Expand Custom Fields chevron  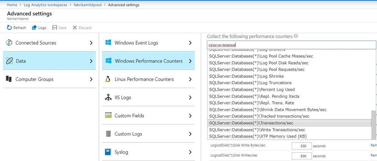pyautogui.click(x=190, y=116)
